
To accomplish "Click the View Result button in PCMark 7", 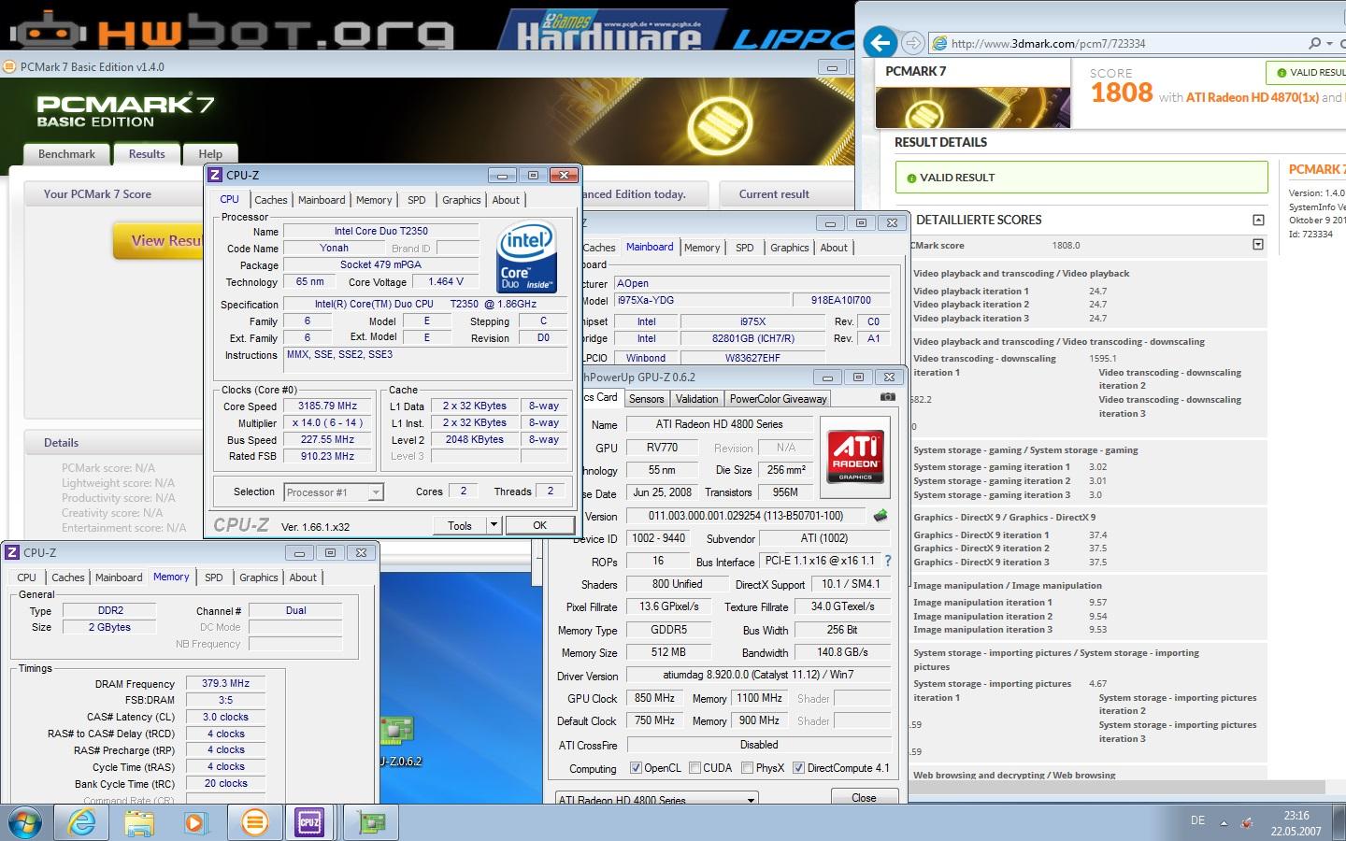I will 159,240.
